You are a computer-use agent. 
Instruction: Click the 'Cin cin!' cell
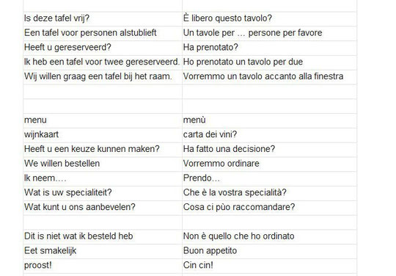coord(269,266)
